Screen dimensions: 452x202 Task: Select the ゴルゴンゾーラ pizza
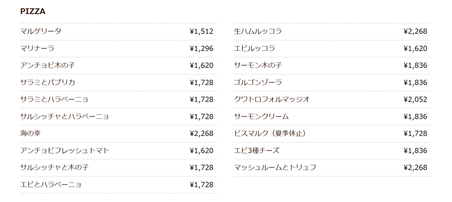[258, 82]
